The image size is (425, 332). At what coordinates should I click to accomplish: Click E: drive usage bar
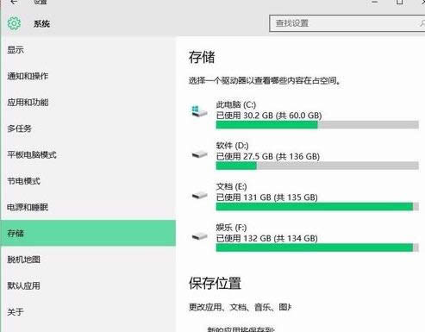pyautogui.click(x=317, y=207)
